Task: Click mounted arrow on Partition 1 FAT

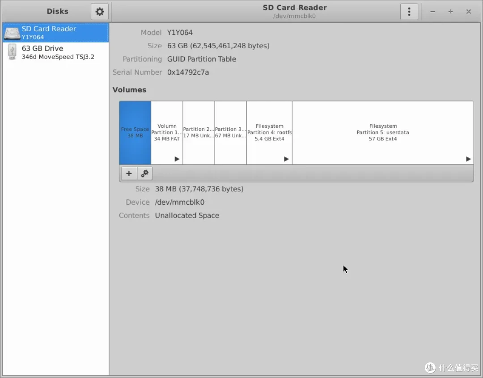Action: [177, 159]
